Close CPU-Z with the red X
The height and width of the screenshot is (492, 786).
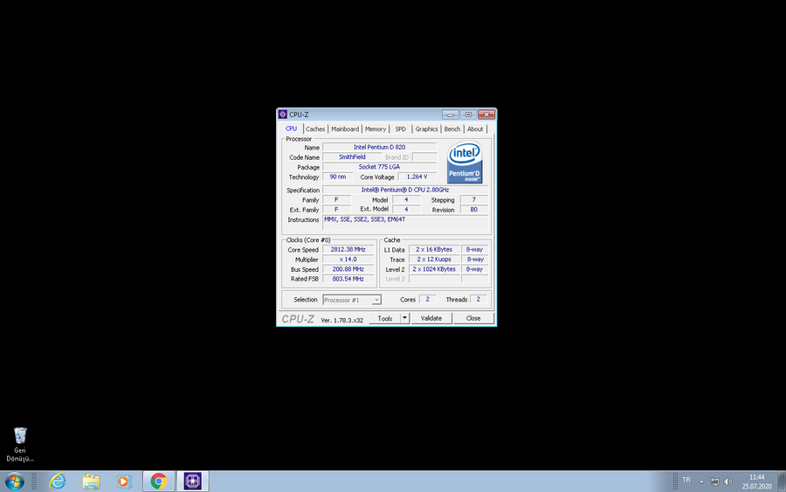[x=486, y=114]
